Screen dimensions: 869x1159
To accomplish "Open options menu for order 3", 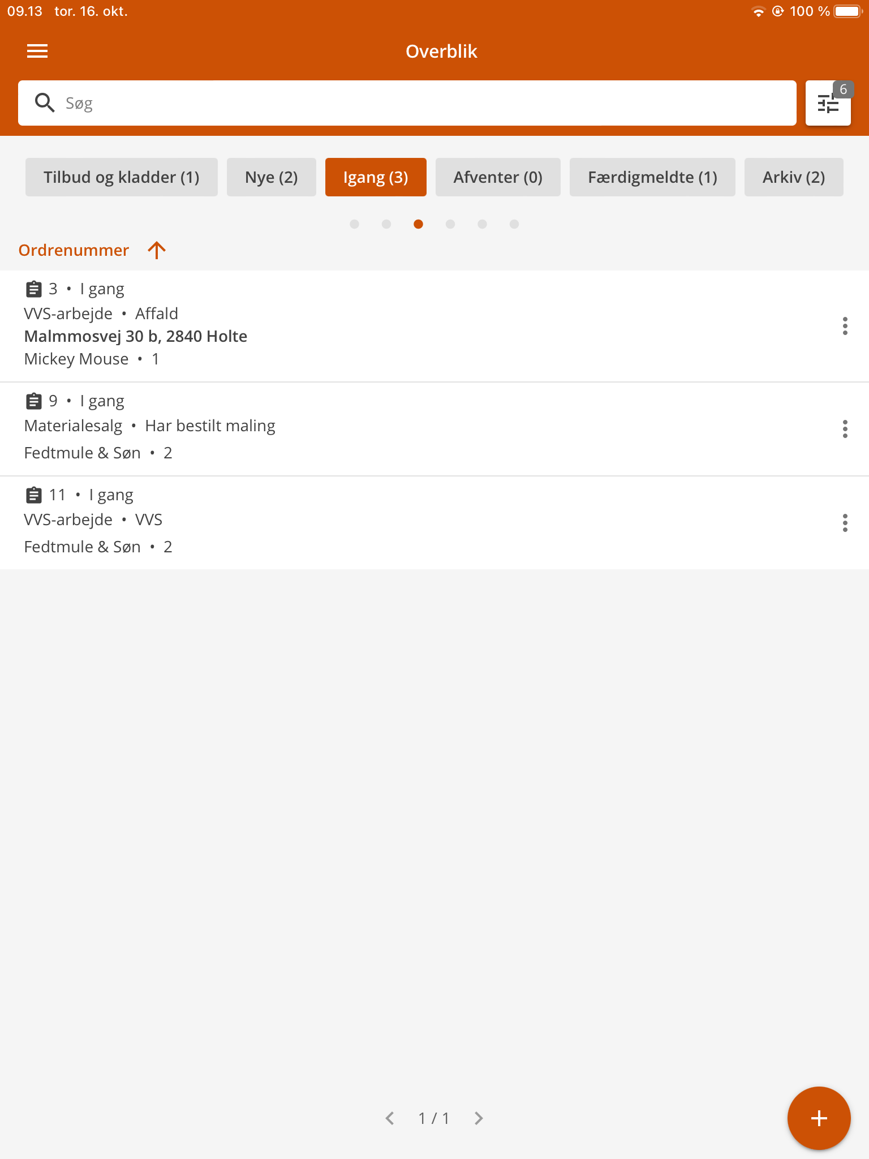I will pos(845,326).
